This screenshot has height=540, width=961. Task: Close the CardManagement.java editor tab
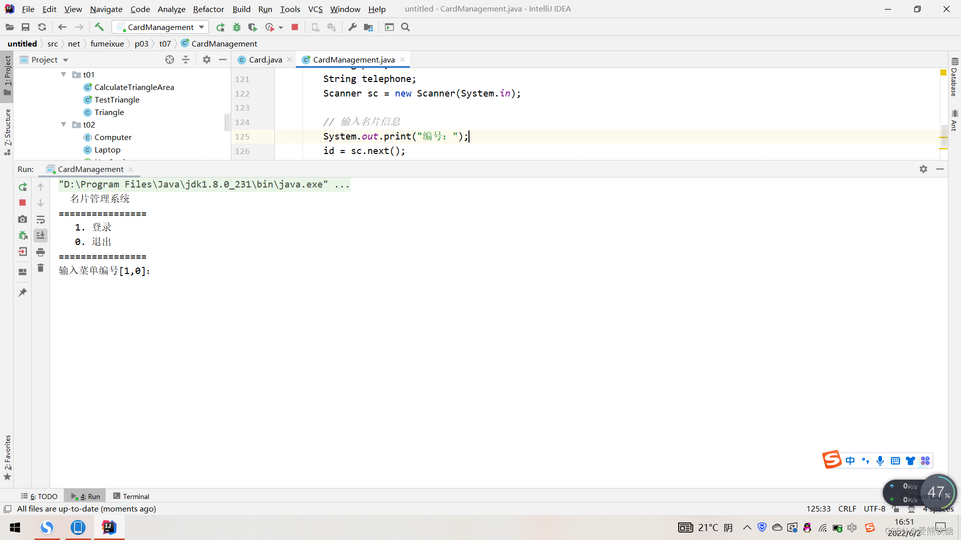point(402,59)
